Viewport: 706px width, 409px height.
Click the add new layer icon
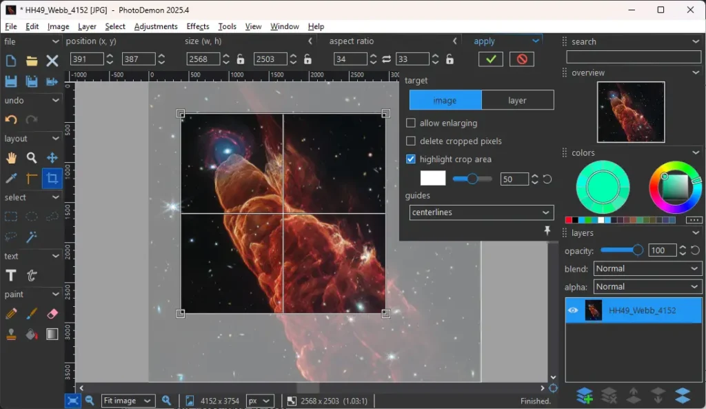[x=585, y=395]
